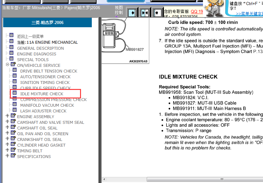Click the icon beside IGNITION TIMING CHECK
The height and width of the screenshot is (183, 263).
[x=15, y=81]
